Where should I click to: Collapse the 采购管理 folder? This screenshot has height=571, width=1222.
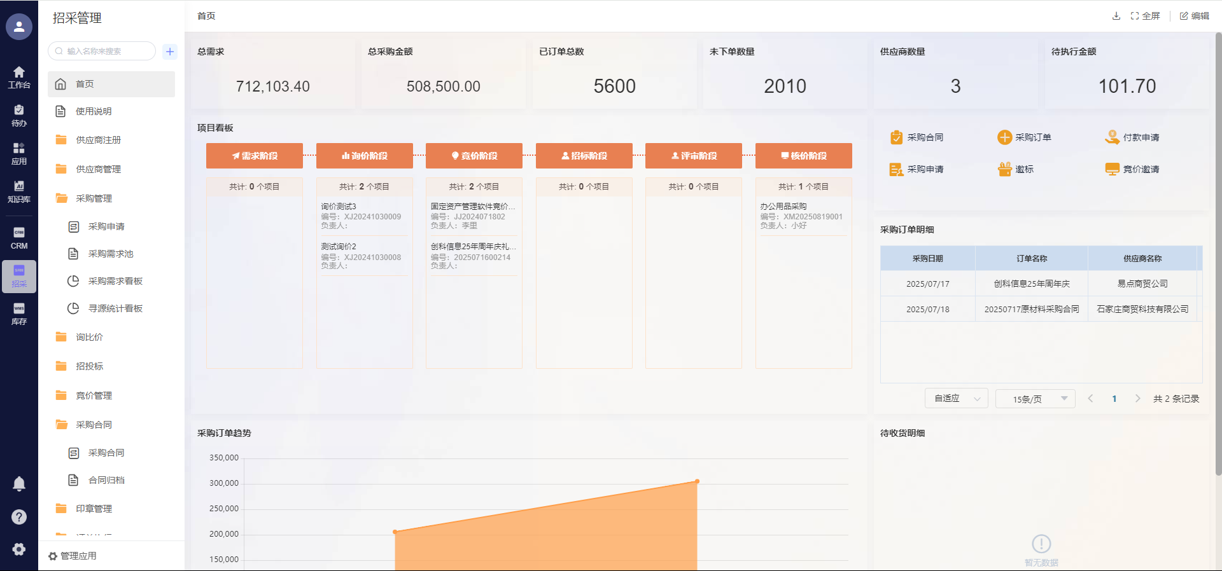tap(94, 198)
